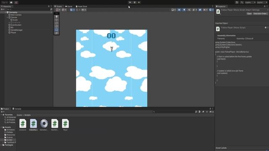
Task: Select EventSystem in Hierarchy
Action: 16,25
